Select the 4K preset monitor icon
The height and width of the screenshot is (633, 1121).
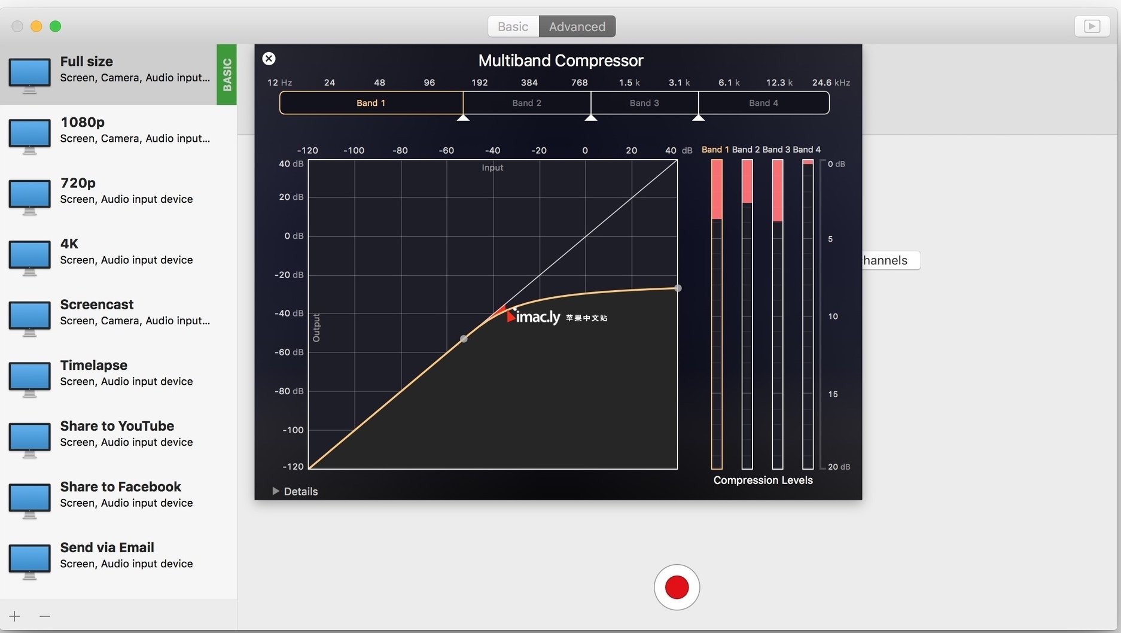tap(29, 256)
